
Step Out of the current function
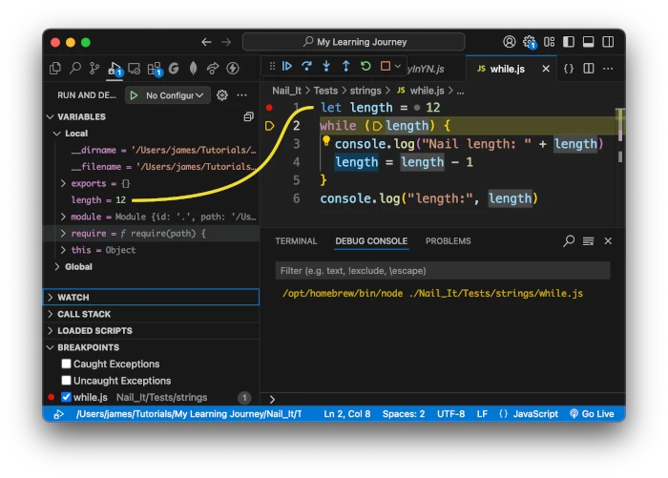[345, 66]
